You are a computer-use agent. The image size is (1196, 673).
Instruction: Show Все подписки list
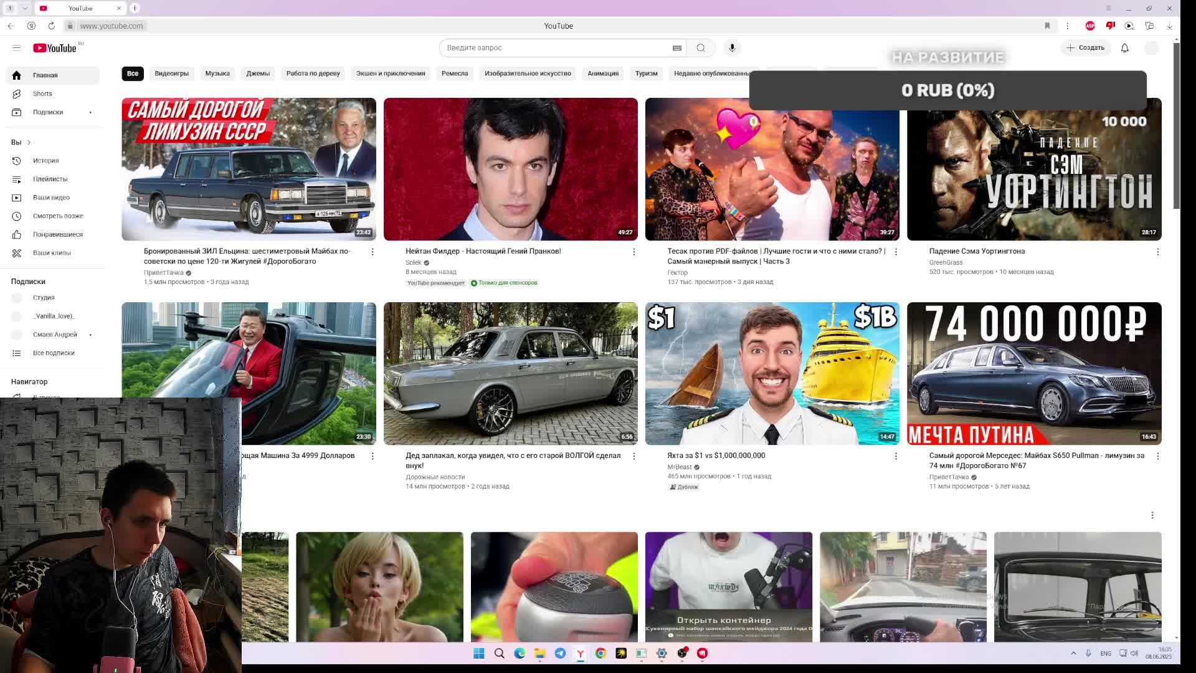click(x=53, y=353)
